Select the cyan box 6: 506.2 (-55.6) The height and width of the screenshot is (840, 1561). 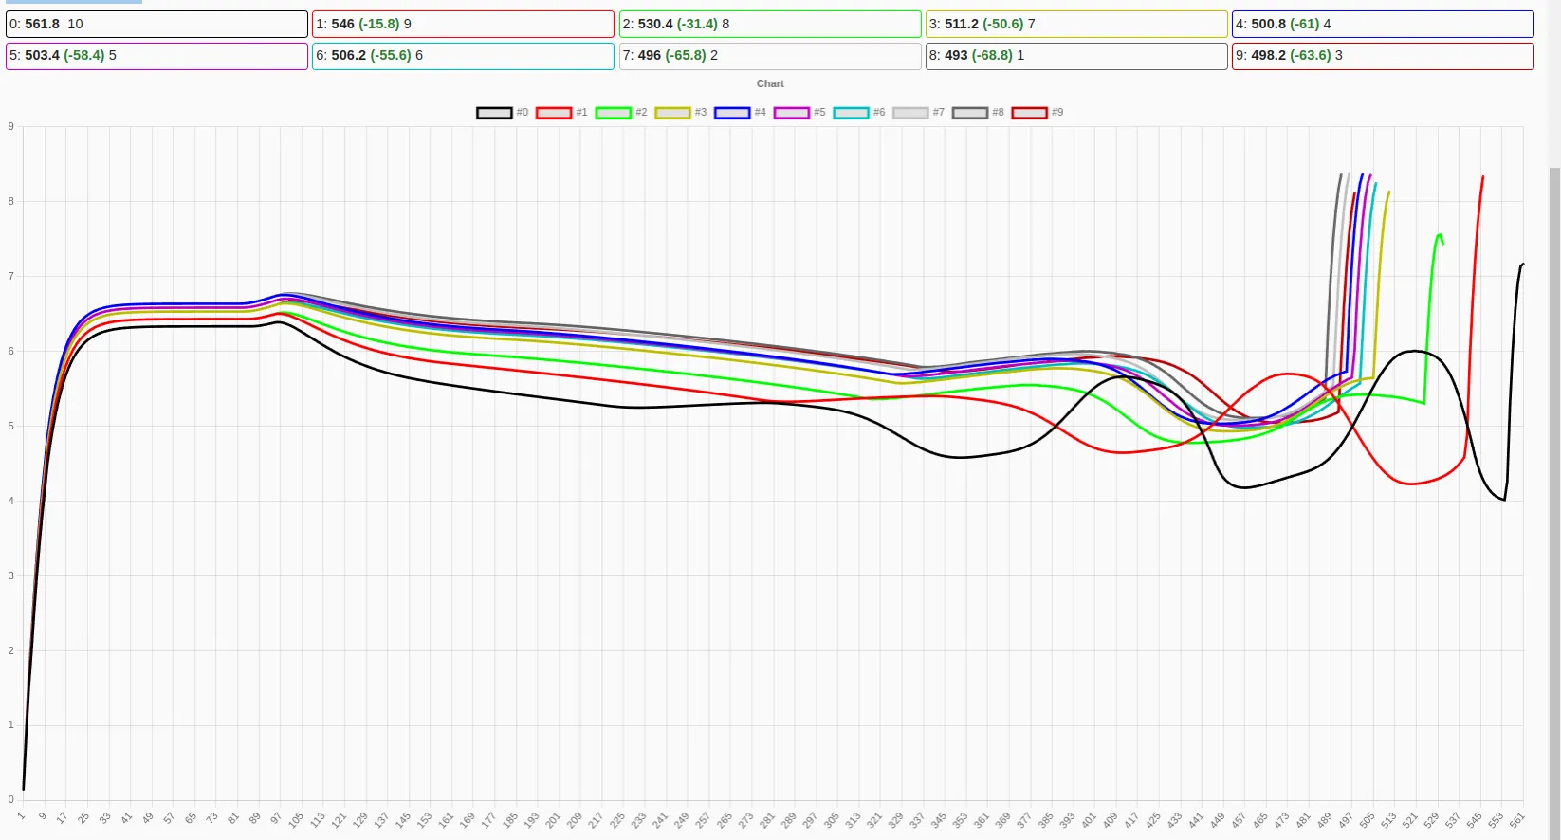point(463,56)
